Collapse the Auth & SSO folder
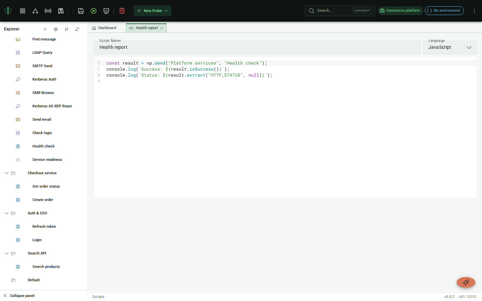The image size is (482, 301). pos(7,213)
